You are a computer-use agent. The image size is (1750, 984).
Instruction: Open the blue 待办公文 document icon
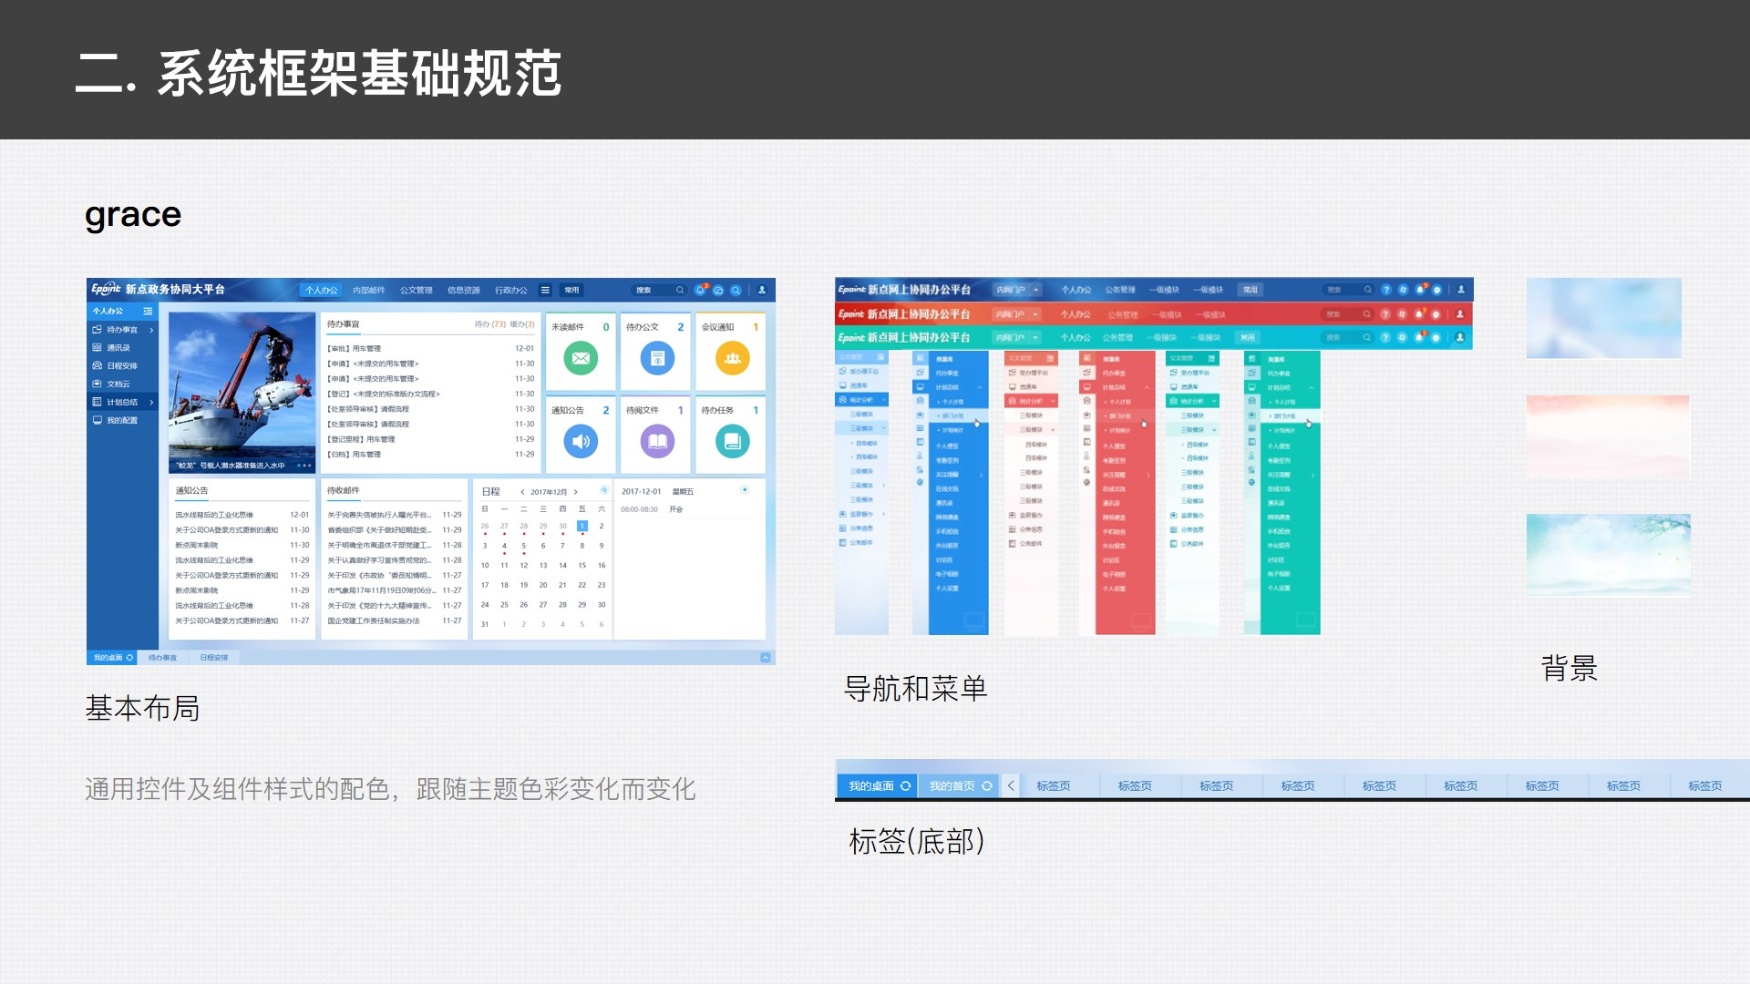pos(657,358)
